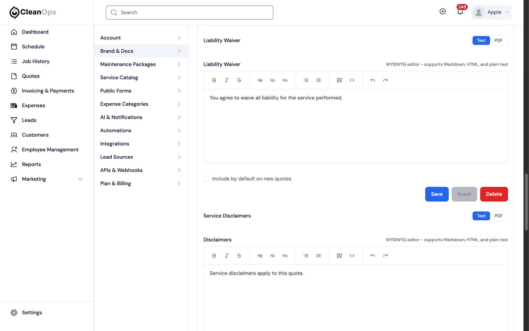529x331 pixels.
Task: Expand Integrations chevron
Action: (179, 144)
